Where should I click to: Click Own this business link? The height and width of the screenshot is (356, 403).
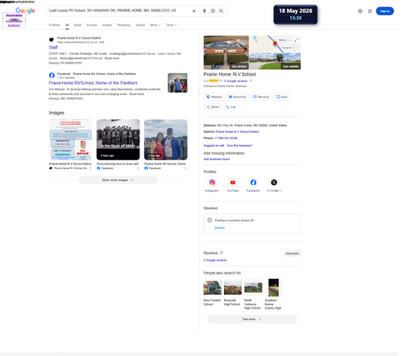239,146
